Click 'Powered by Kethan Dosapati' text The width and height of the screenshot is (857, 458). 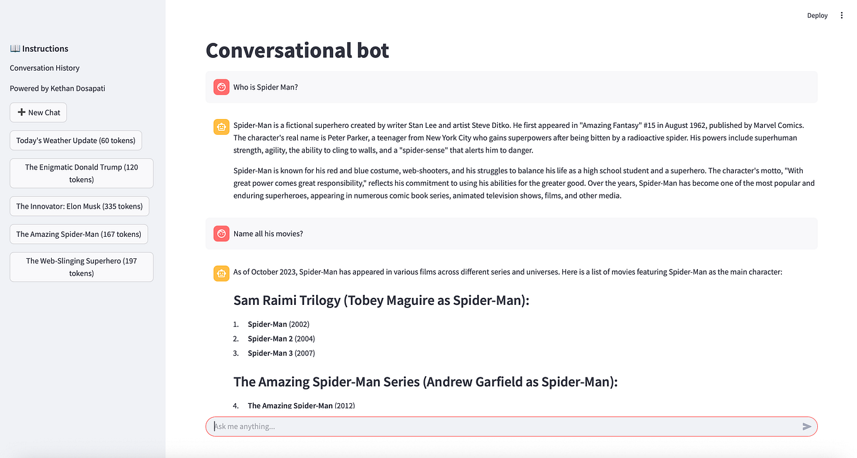click(x=57, y=88)
